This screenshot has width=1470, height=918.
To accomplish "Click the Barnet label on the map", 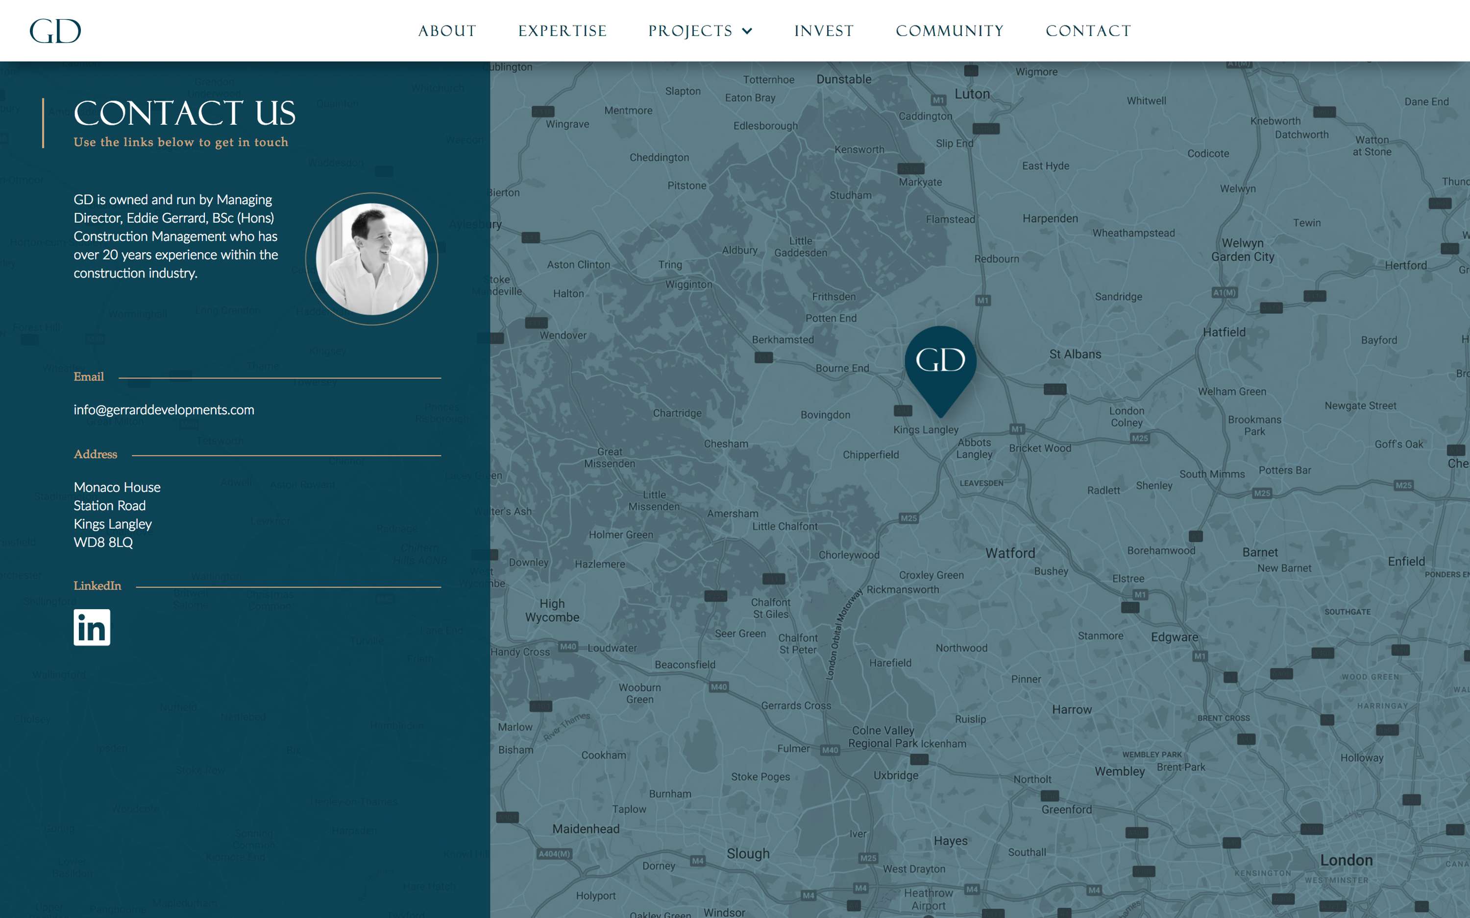I will coord(1260,552).
